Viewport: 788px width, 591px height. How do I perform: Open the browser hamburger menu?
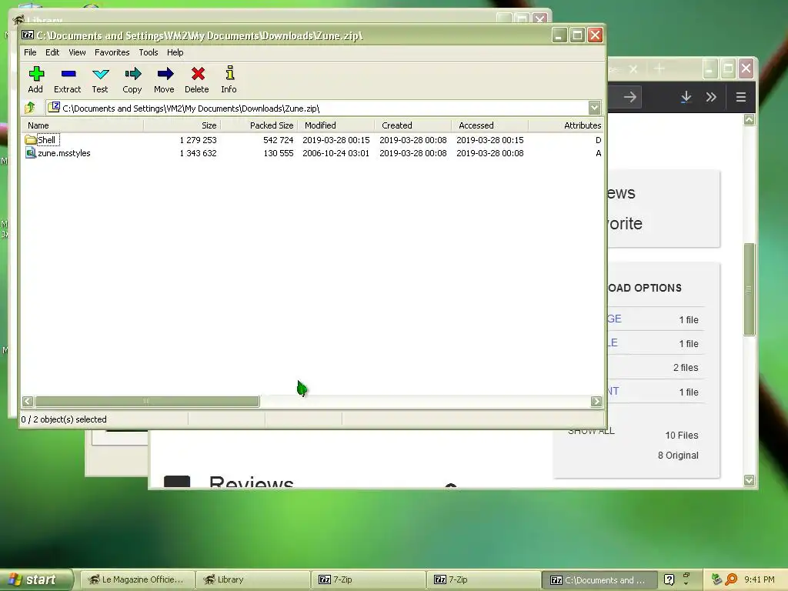(x=741, y=97)
